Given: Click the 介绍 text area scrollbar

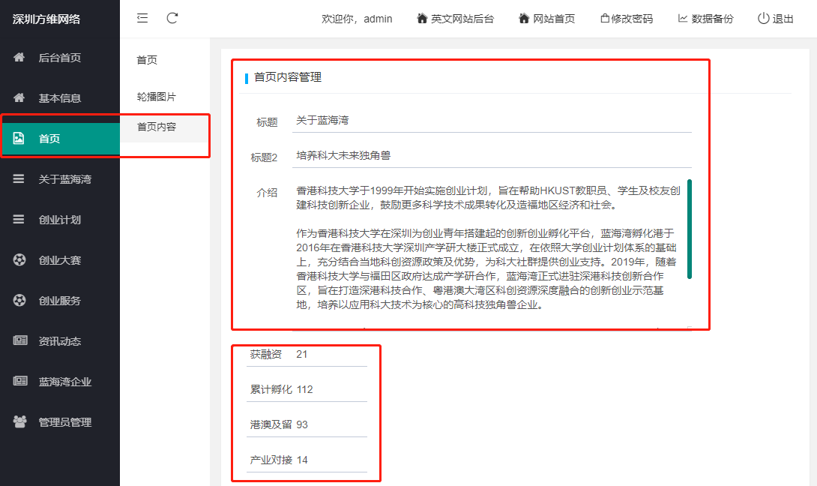Looking at the screenshot, I should (690, 229).
